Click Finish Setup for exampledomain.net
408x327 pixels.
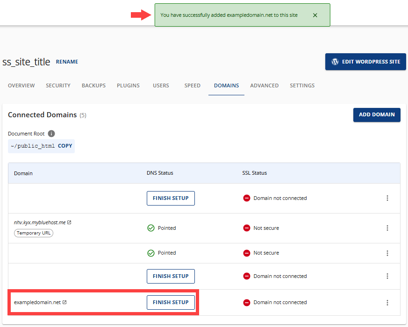[171, 302]
